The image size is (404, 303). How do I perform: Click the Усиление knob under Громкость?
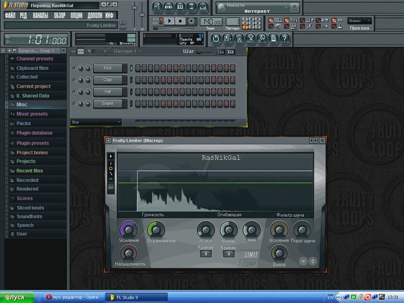click(128, 230)
